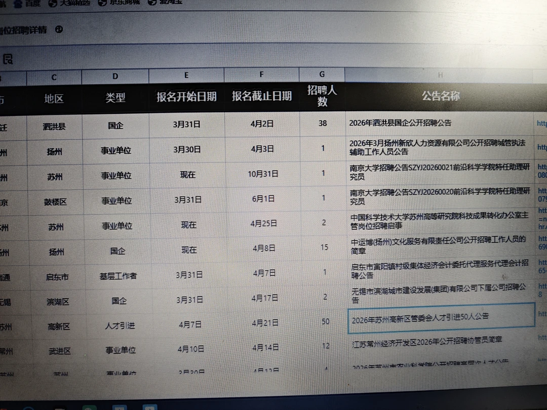The image size is (547, 410).
Task: Select the 4月3日 deadline cell
Action: click(262, 149)
